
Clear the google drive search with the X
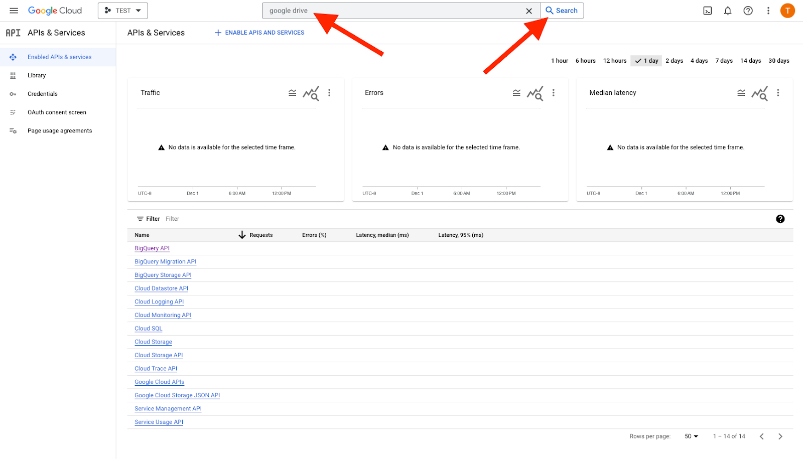529,10
